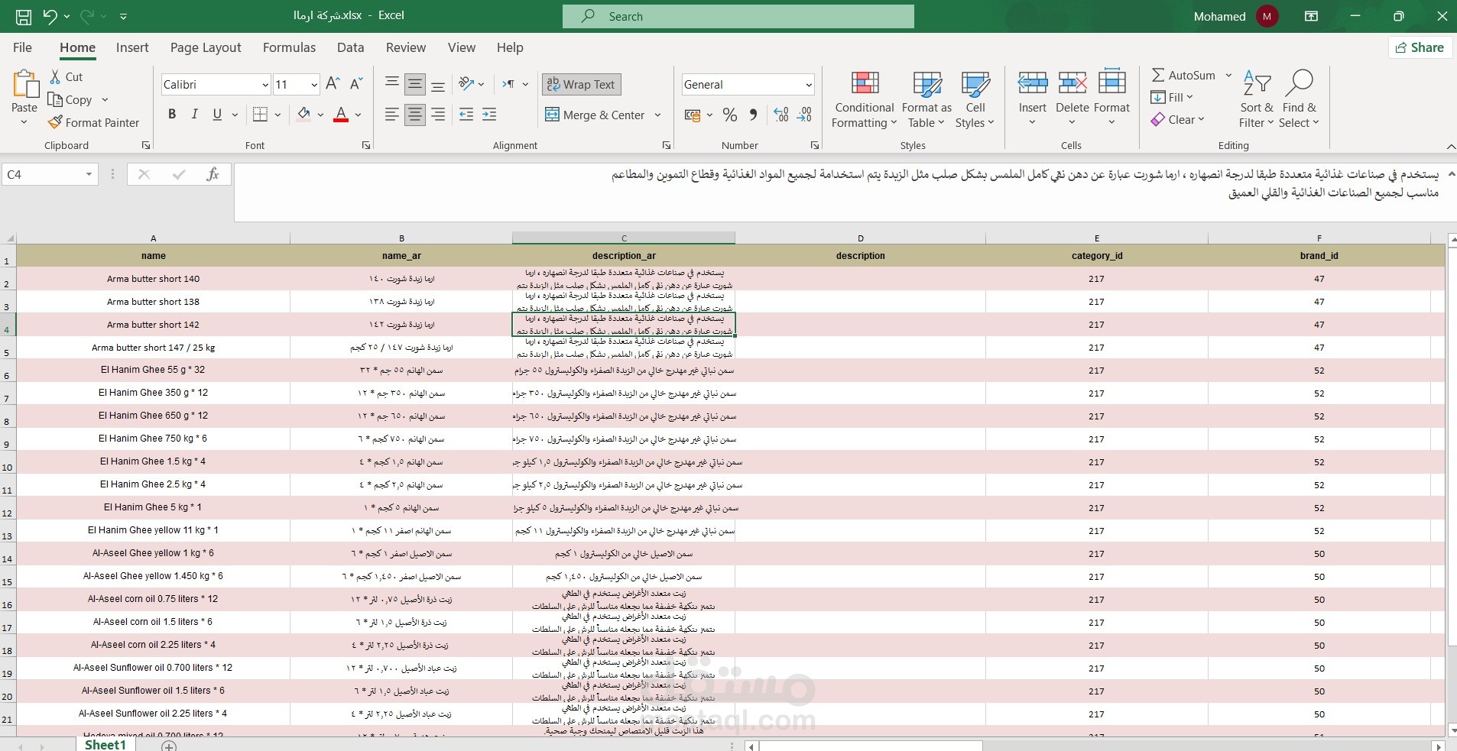The image size is (1457, 751).
Task: Switch to the Formulas tab
Action: 289,47
